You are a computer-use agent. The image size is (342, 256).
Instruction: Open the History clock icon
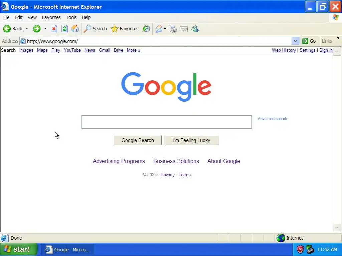[x=146, y=29]
